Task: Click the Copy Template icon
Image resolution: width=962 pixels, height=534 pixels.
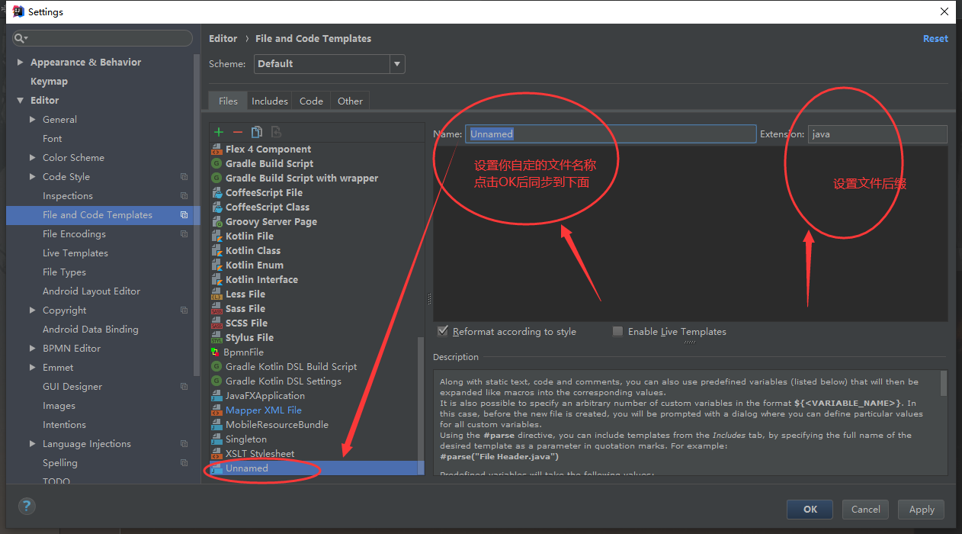Action: [257, 132]
